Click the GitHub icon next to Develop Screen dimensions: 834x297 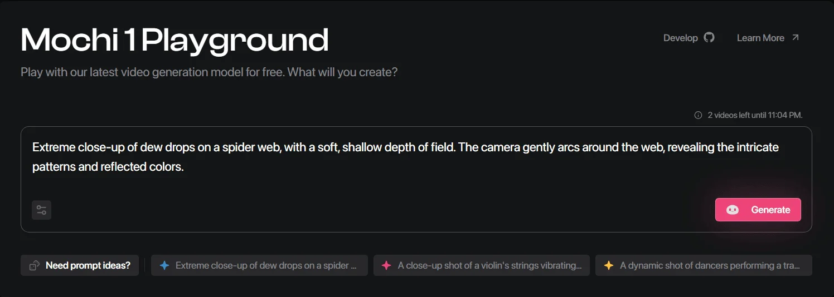tap(709, 38)
